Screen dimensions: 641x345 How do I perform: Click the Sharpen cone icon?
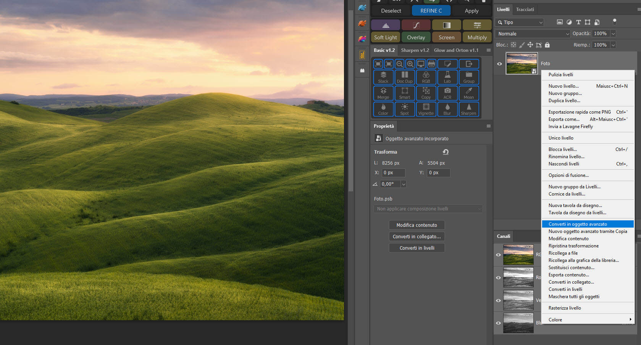tap(468, 109)
